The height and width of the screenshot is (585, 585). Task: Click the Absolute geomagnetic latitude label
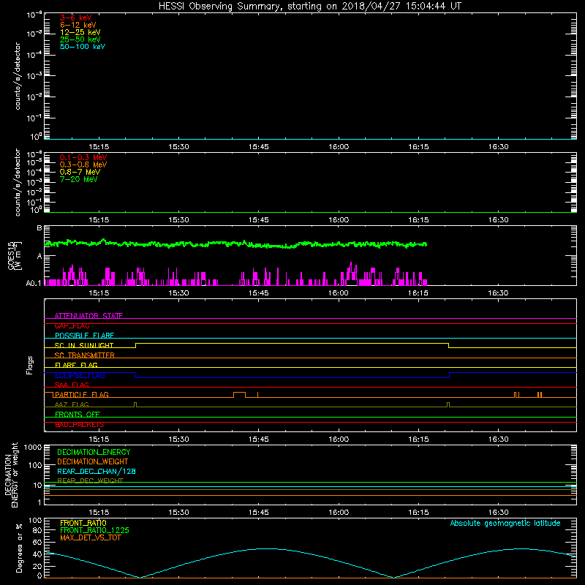tap(505, 523)
